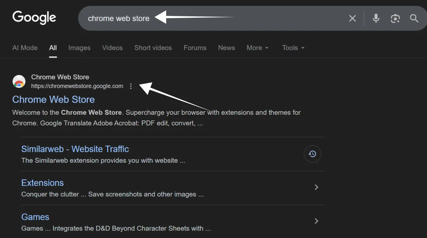Click the Chrome Web Store favicon

(x=19, y=81)
